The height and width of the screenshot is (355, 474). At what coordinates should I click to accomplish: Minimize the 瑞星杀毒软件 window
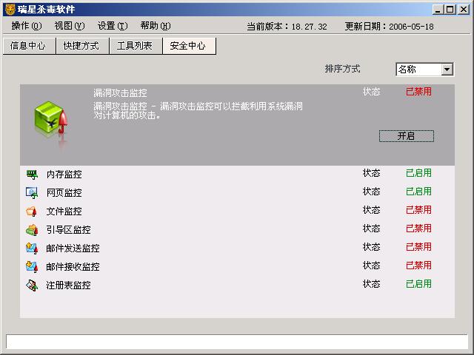pyautogui.click(x=438, y=10)
